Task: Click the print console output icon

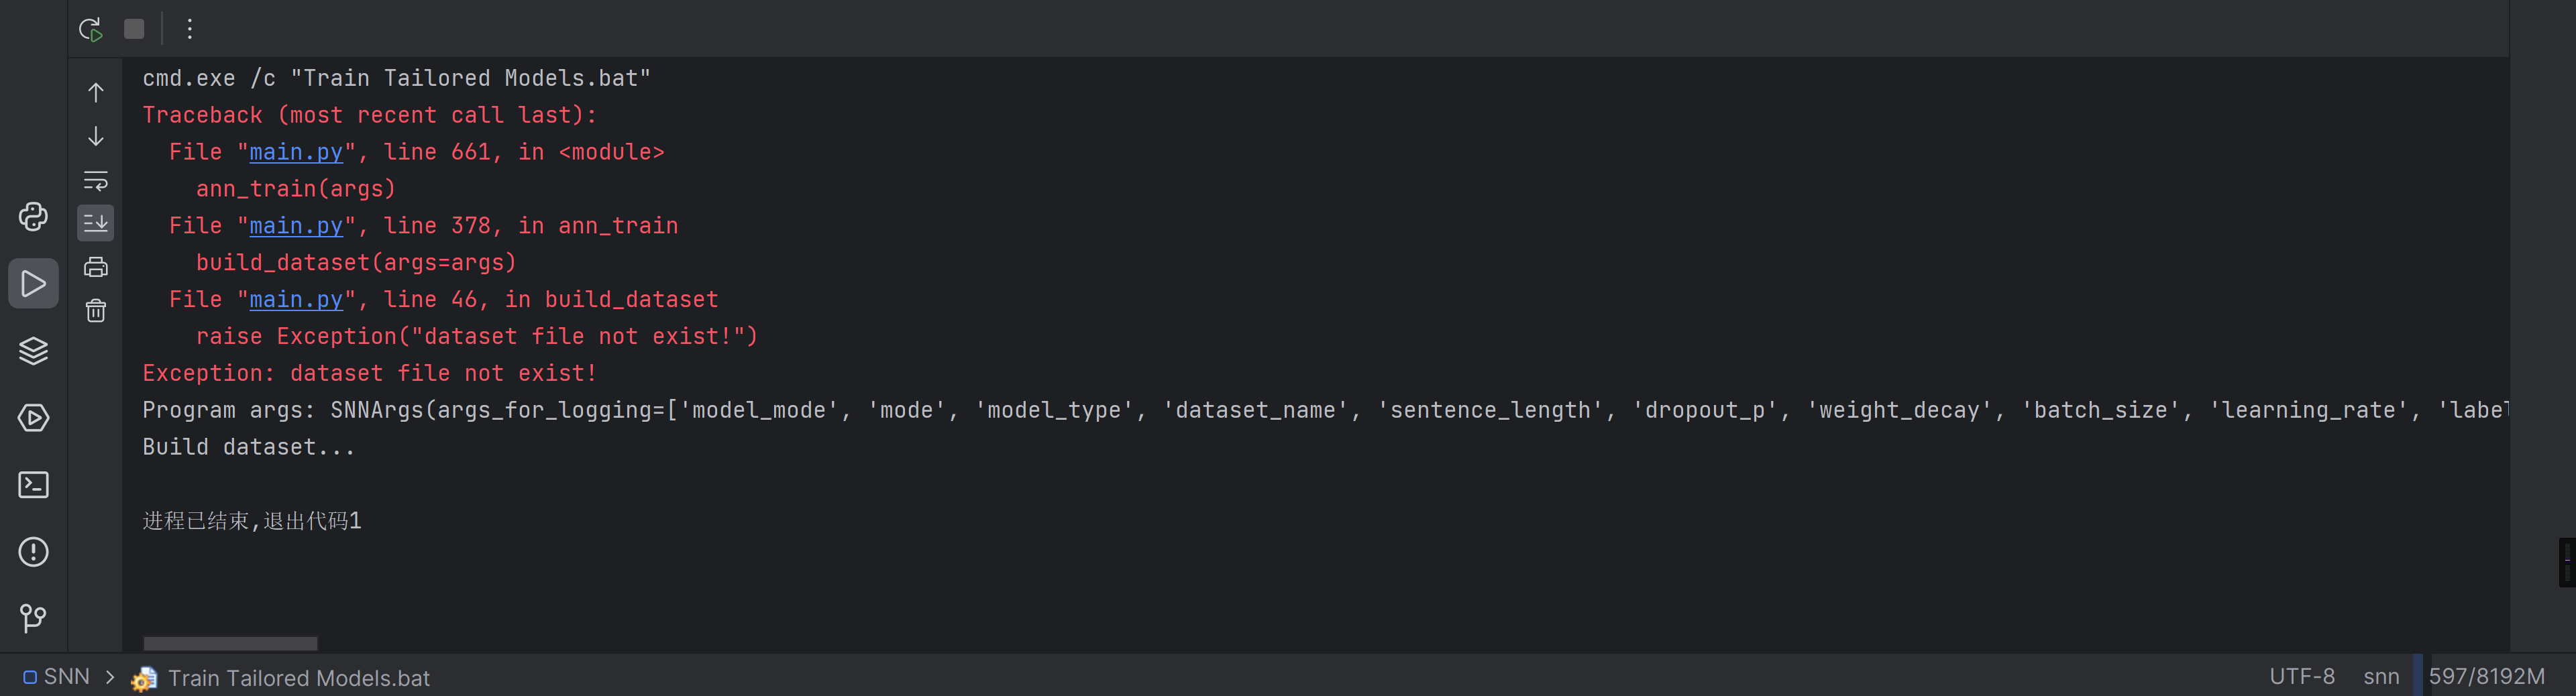Action: (96, 267)
